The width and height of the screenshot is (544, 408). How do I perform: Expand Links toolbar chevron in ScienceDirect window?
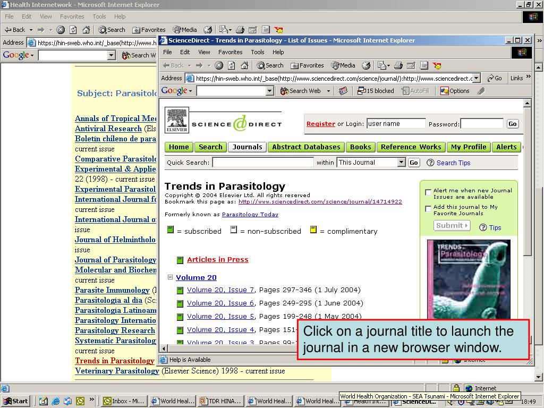coord(529,76)
